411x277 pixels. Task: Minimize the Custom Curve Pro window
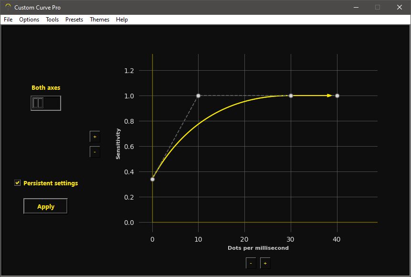pyautogui.click(x=356, y=7)
